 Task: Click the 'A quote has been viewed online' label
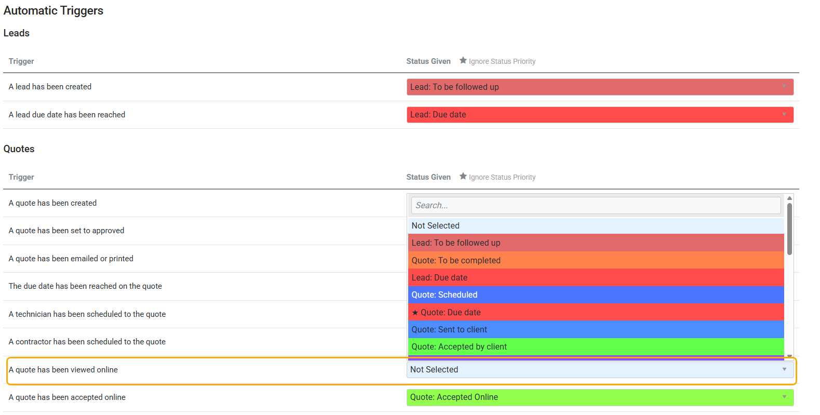click(63, 370)
